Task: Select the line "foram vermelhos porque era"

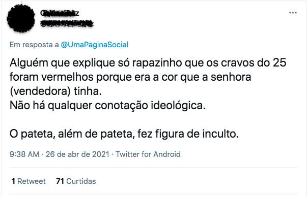Action: pos(130,77)
